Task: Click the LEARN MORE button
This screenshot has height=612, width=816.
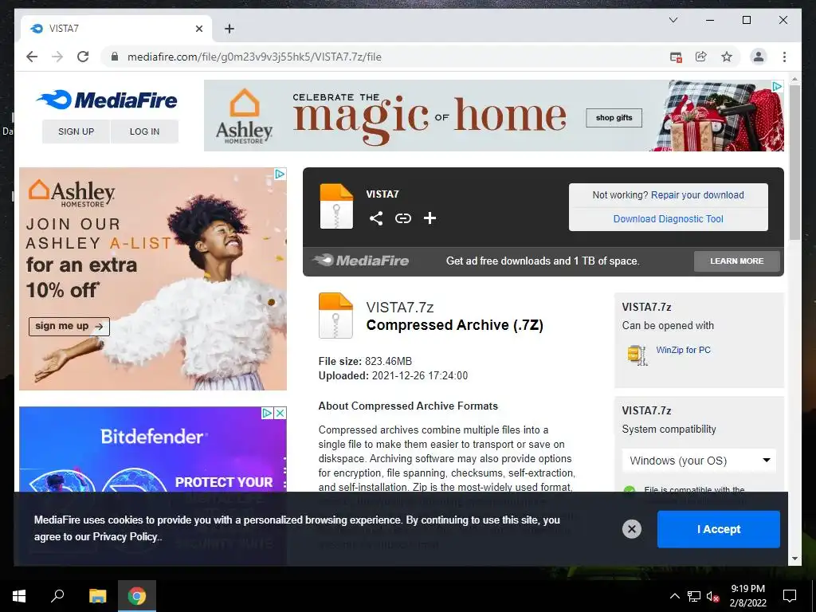Action: click(x=737, y=261)
